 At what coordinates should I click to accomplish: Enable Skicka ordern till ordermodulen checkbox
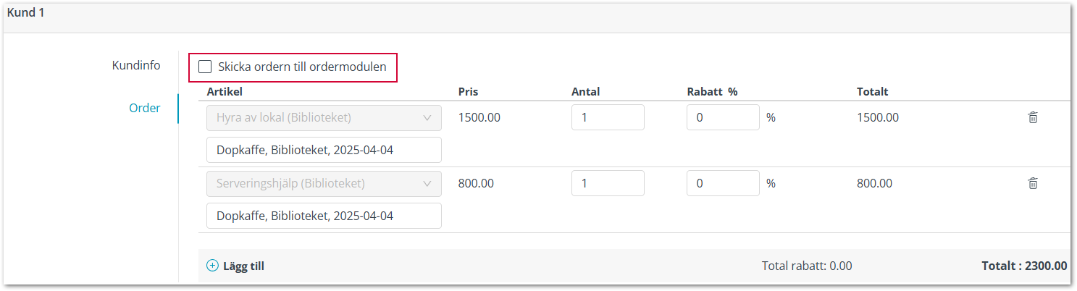point(205,67)
